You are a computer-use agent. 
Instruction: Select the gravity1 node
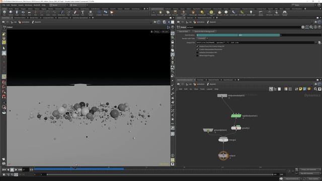tap(236, 128)
